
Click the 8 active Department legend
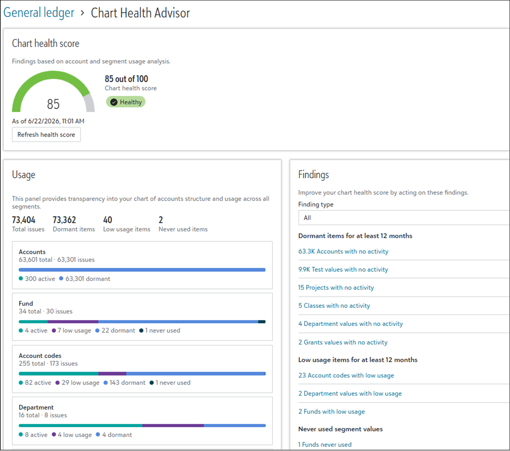coord(33,435)
